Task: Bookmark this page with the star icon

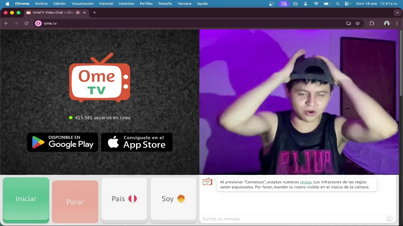Action: (x=358, y=23)
